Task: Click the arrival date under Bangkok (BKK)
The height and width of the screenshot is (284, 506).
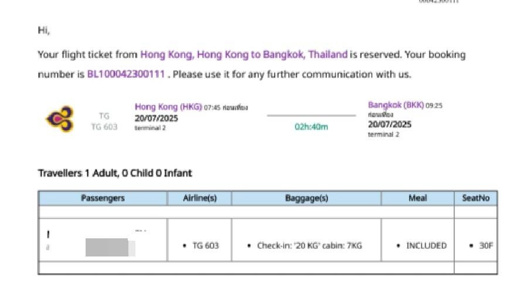Action: tap(389, 124)
